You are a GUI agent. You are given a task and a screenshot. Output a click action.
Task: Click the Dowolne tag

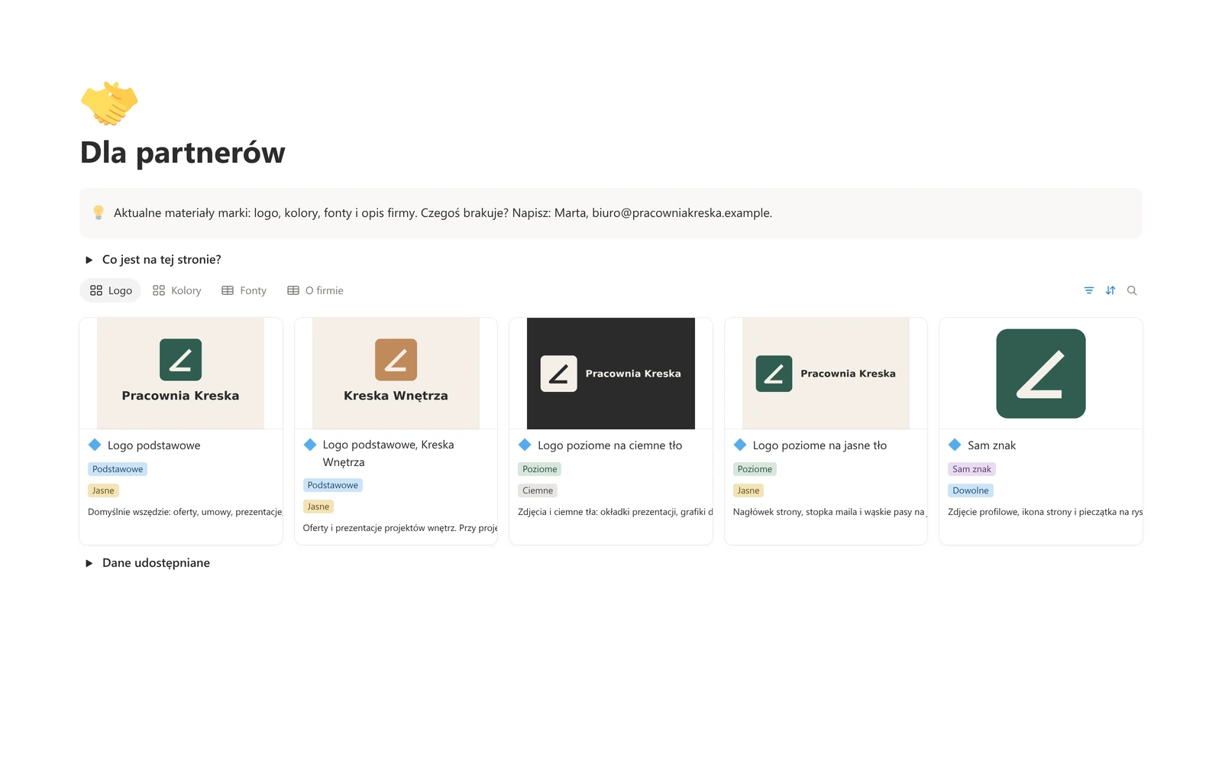point(971,490)
